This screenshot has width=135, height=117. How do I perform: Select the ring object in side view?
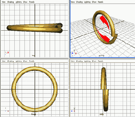pyautogui.click(x=105, y=89)
